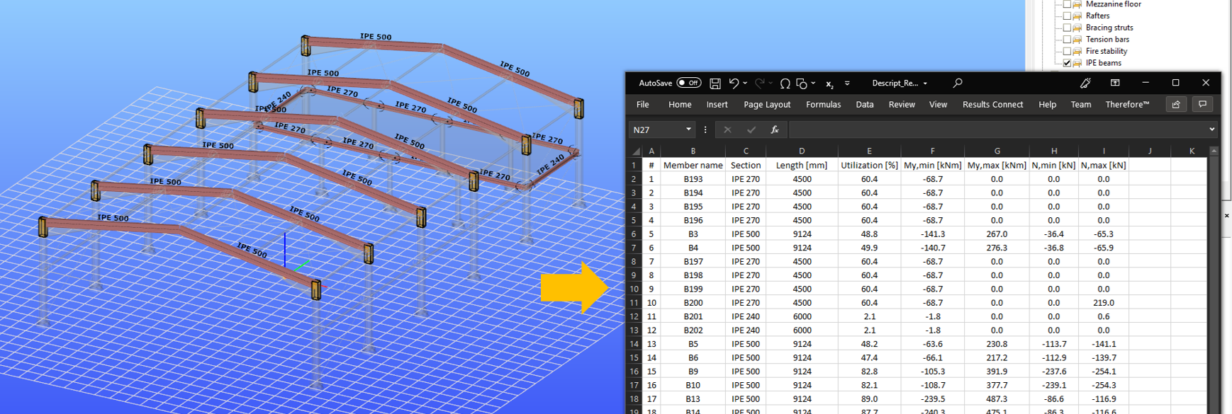Save the Excel workbook

pyautogui.click(x=715, y=84)
